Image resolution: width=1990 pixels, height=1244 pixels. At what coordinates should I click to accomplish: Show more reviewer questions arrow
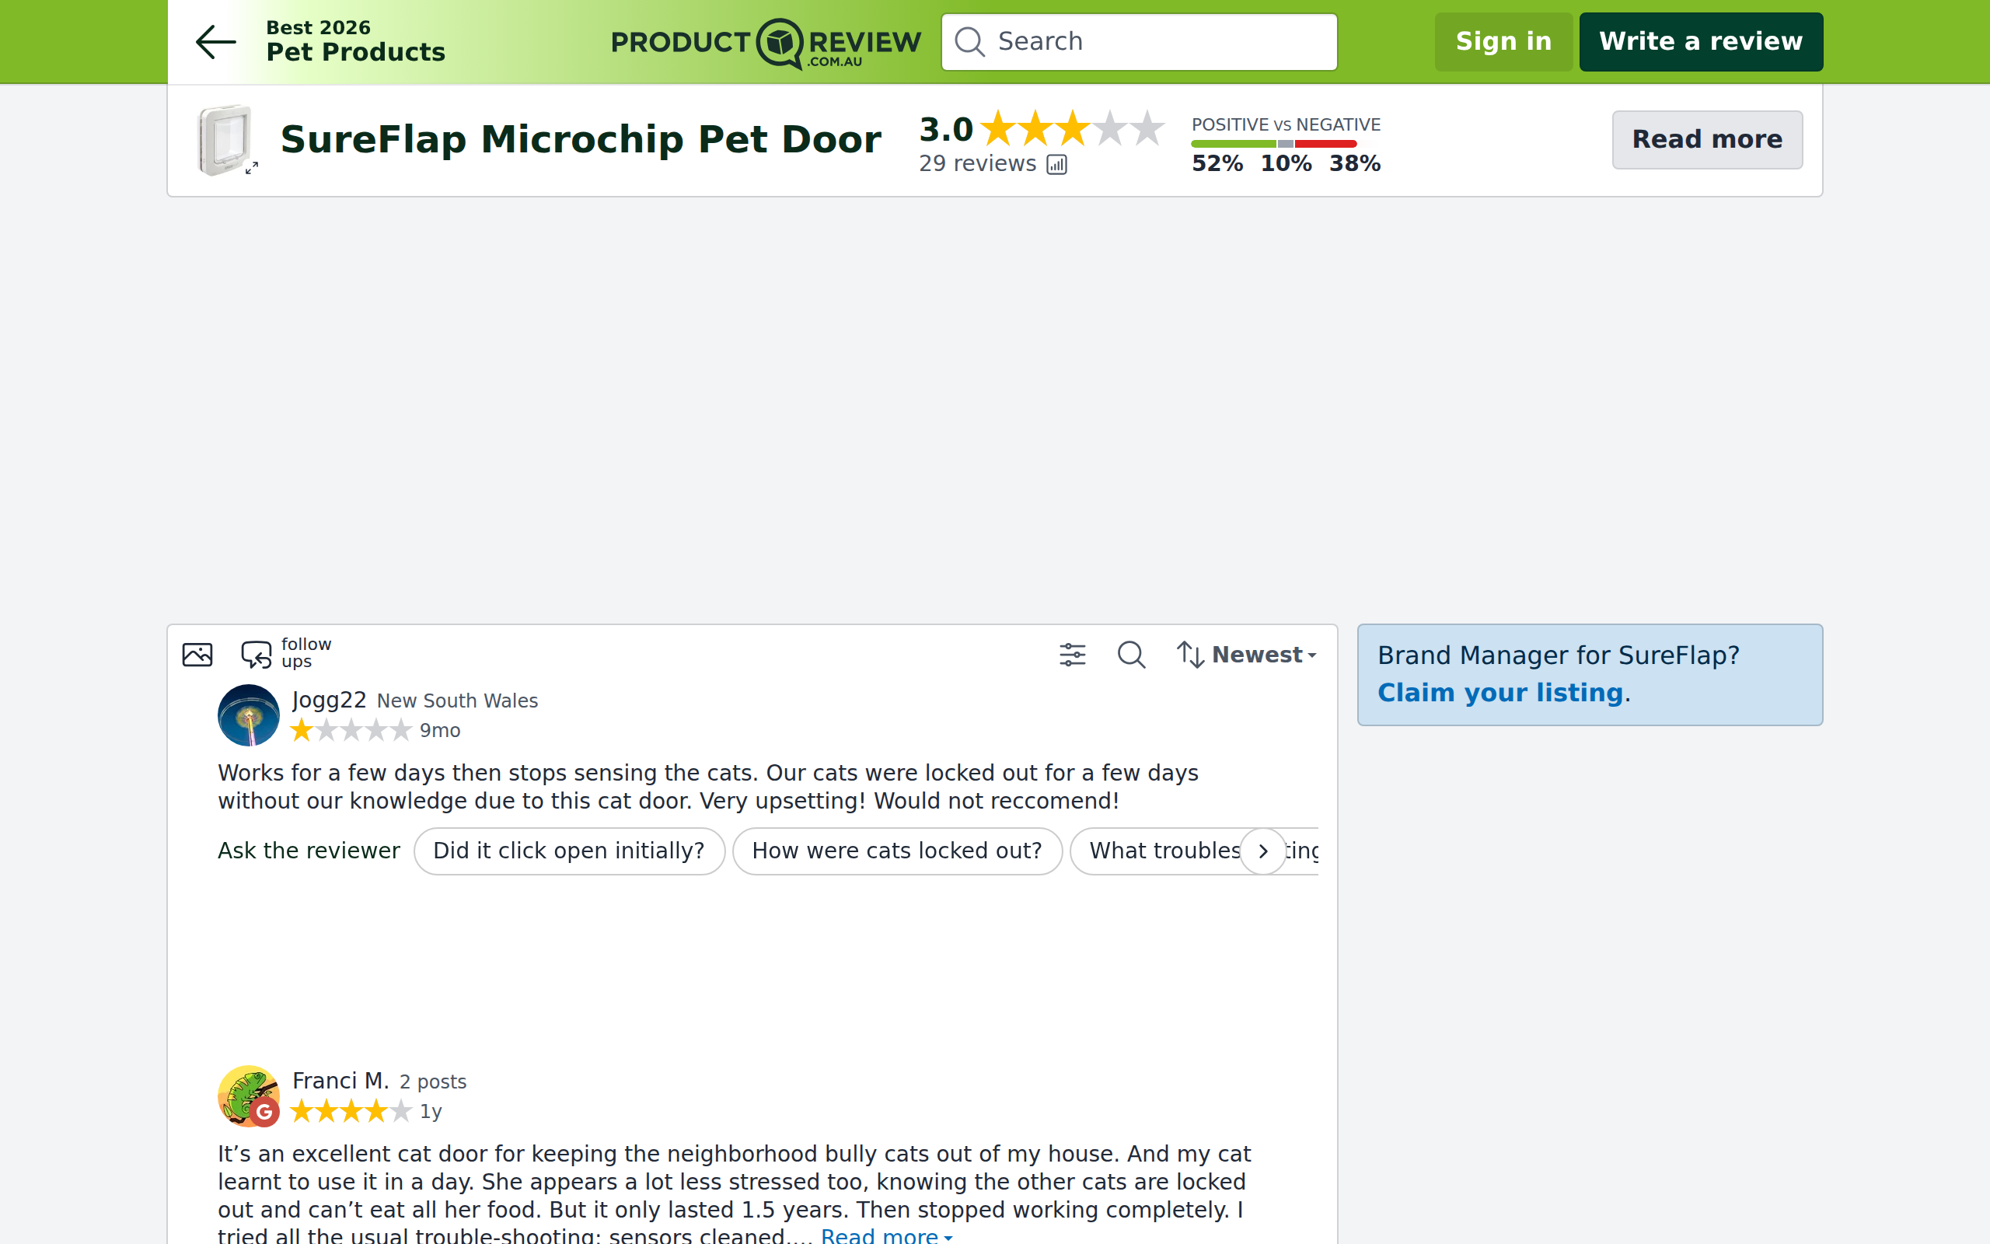pyautogui.click(x=1263, y=851)
